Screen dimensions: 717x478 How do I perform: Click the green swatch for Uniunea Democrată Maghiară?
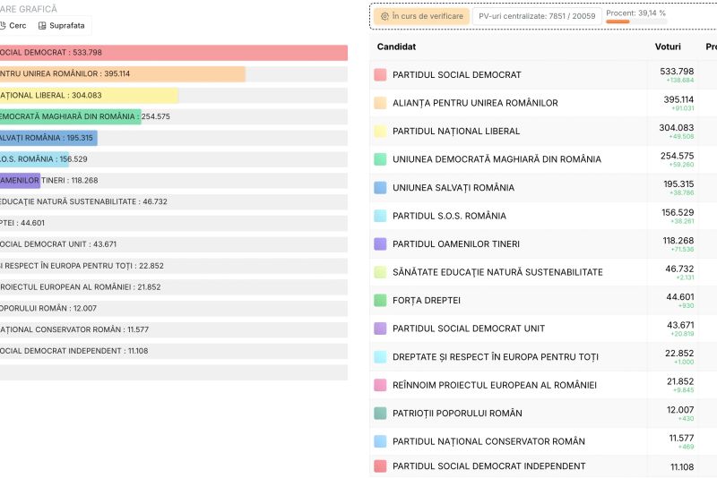click(380, 159)
